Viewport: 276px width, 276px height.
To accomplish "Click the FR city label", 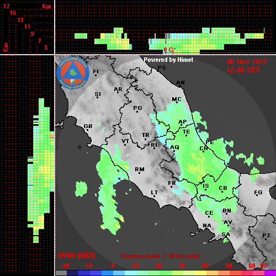I will click(x=172, y=184).
